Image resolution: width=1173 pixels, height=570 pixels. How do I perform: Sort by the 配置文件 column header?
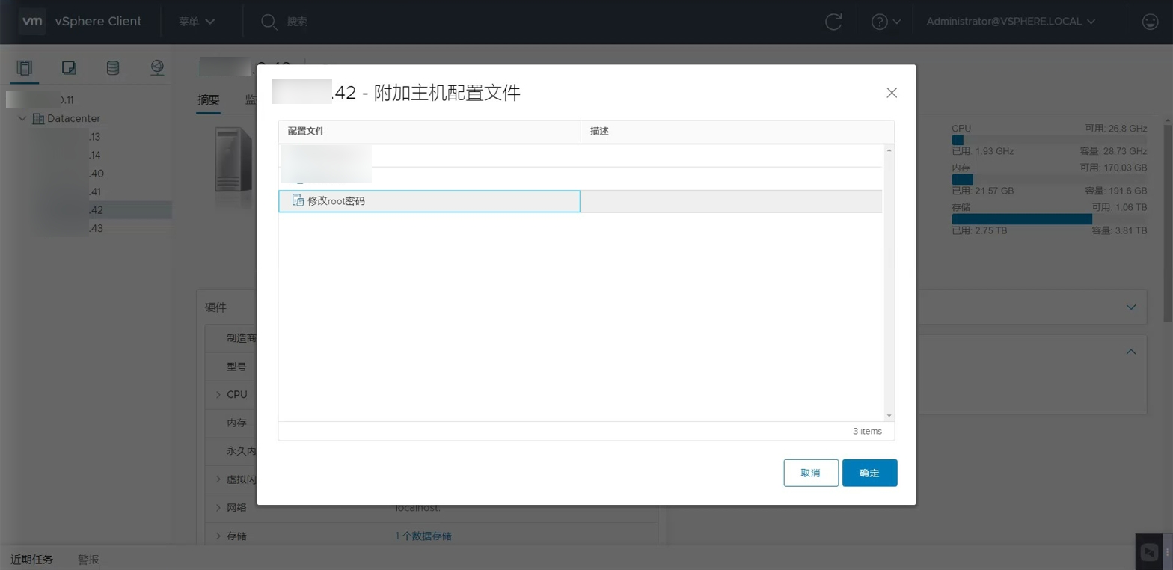[x=429, y=131]
